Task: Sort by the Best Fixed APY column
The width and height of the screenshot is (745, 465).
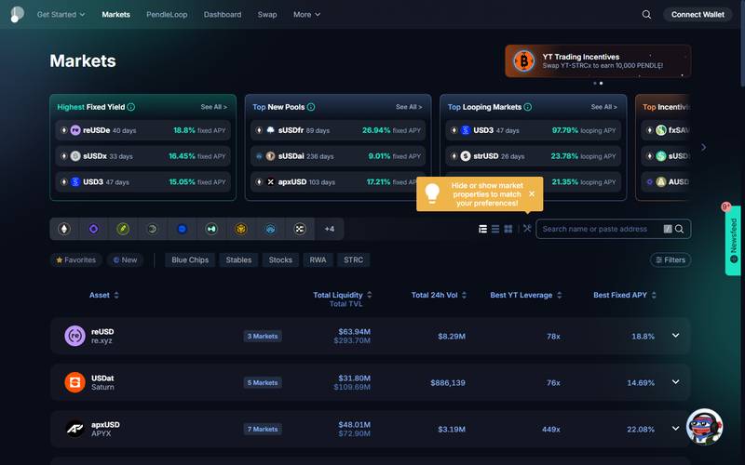Action: click(625, 295)
